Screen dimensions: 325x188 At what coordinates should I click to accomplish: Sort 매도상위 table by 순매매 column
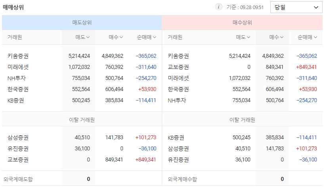147,37
